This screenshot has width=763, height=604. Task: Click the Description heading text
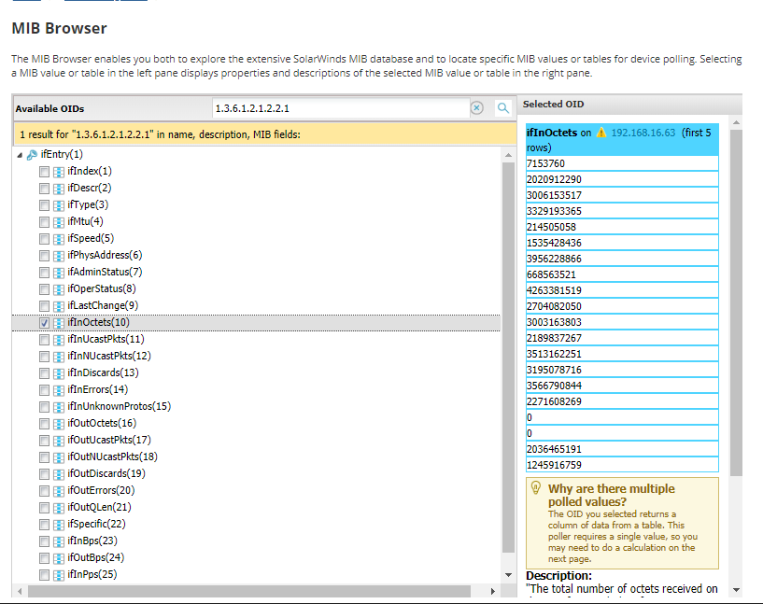click(558, 576)
